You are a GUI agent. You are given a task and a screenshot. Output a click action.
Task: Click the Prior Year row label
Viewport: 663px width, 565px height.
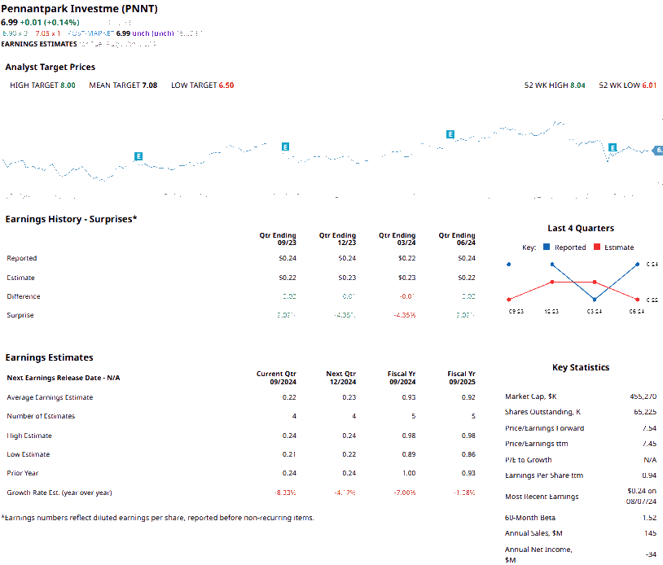[23, 473]
